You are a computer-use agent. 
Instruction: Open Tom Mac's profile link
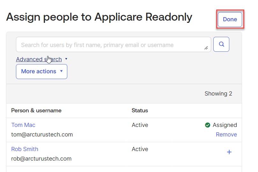[x=23, y=125]
